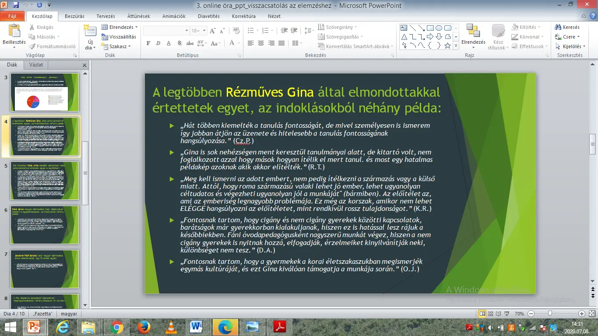
Task: Switch to the Vázlat (Outline) pane tab
Action: click(x=36, y=65)
